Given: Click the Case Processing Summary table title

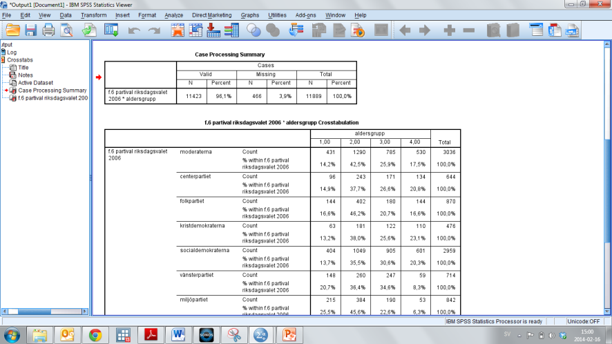Looking at the screenshot, I should point(230,55).
